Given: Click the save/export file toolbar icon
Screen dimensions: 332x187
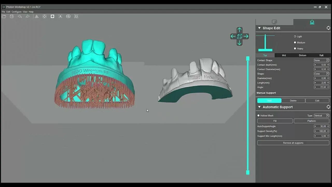Looking at the screenshot, I should (12, 16).
